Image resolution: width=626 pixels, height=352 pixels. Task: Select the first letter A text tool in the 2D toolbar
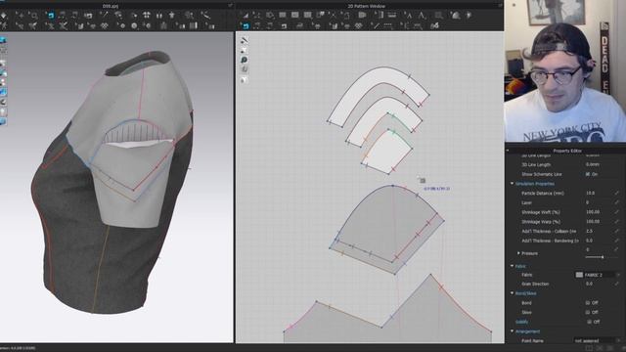click(409, 16)
